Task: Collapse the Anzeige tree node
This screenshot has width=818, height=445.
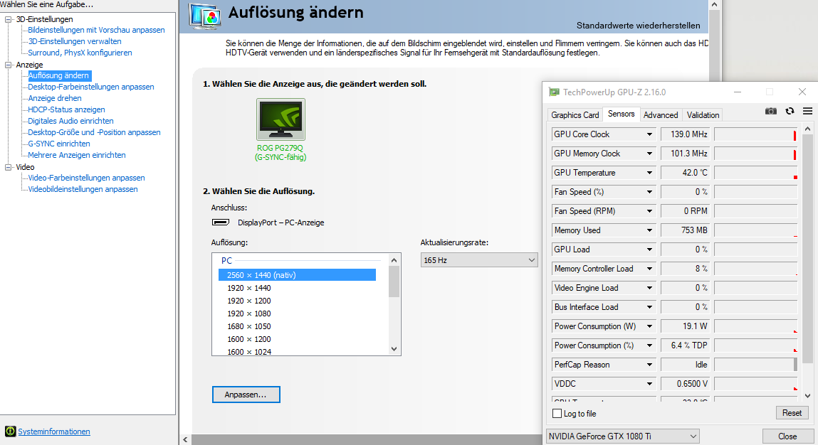Action: [x=8, y=65]
